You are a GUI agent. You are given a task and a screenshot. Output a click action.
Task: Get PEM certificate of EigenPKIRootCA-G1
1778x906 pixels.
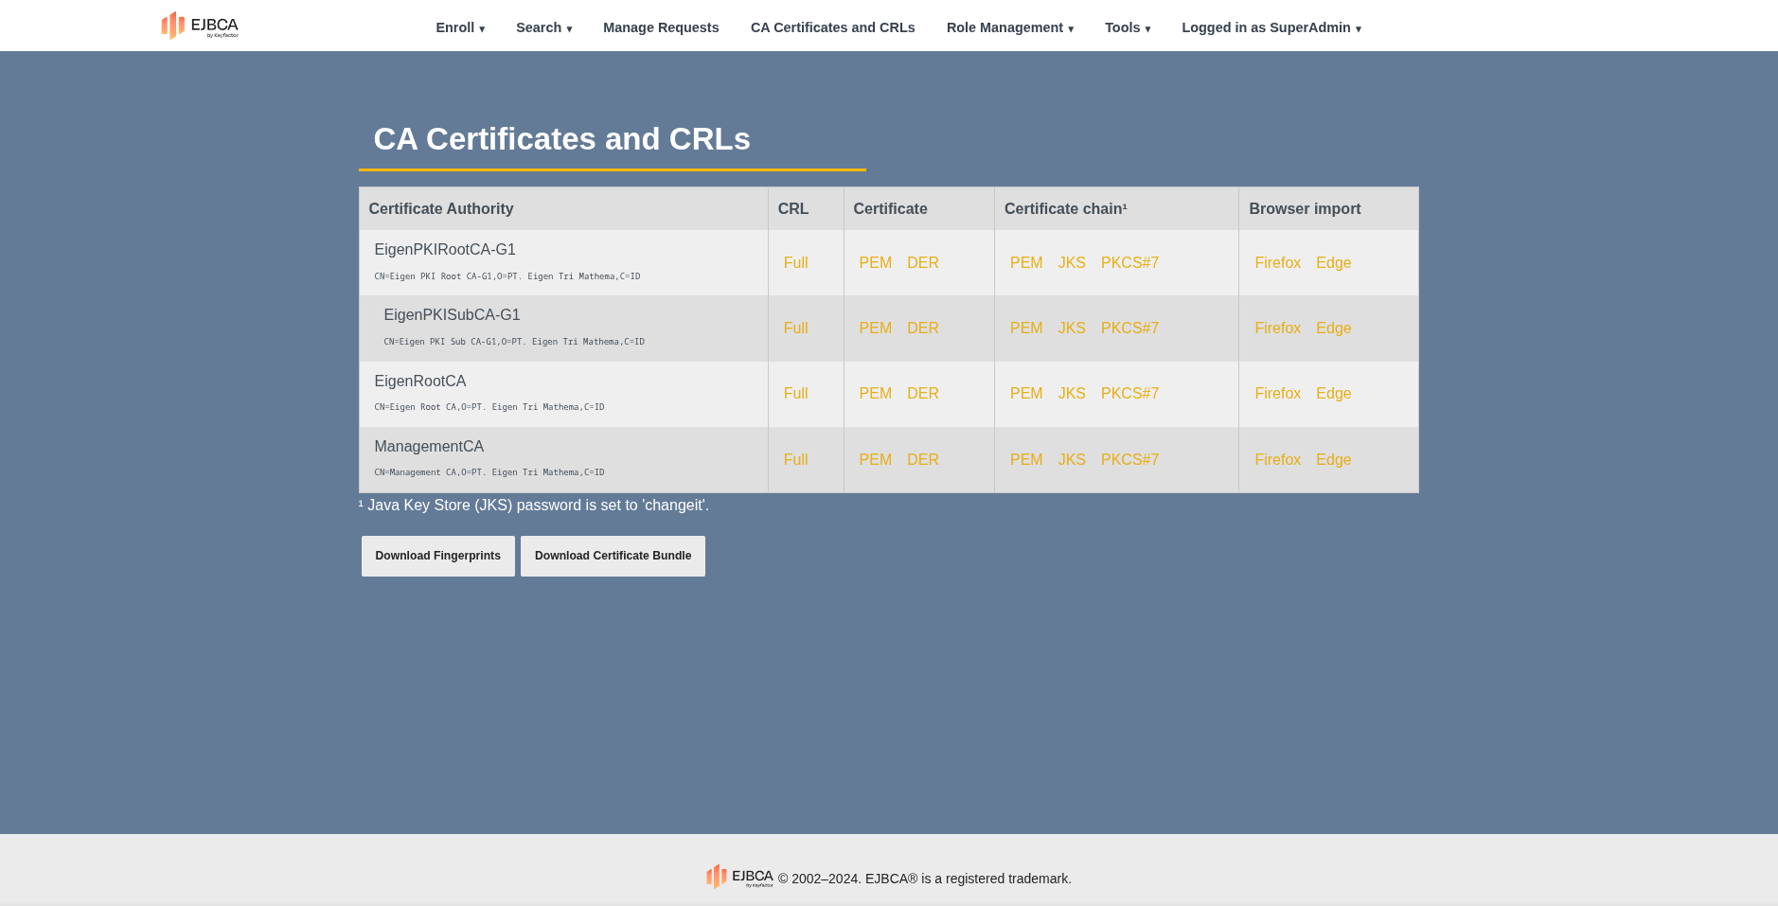[876, 263]
